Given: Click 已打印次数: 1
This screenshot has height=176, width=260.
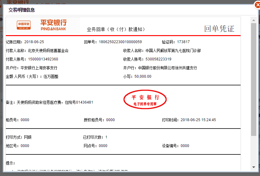Looking at the screenshot, I should point(95,137).
